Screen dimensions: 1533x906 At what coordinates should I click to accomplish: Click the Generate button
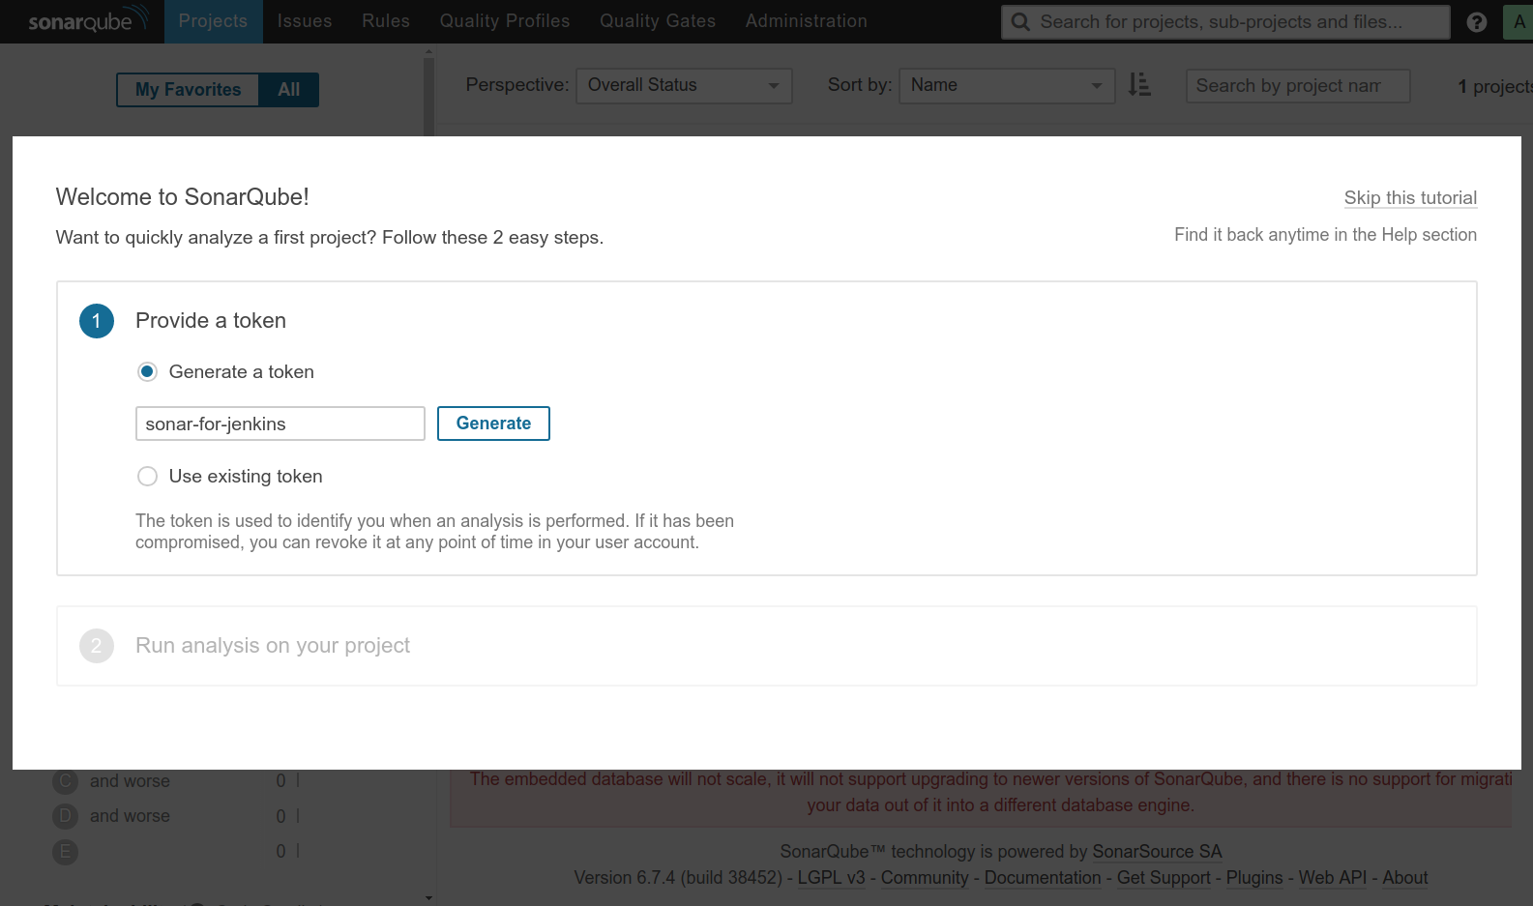[493, 424]
